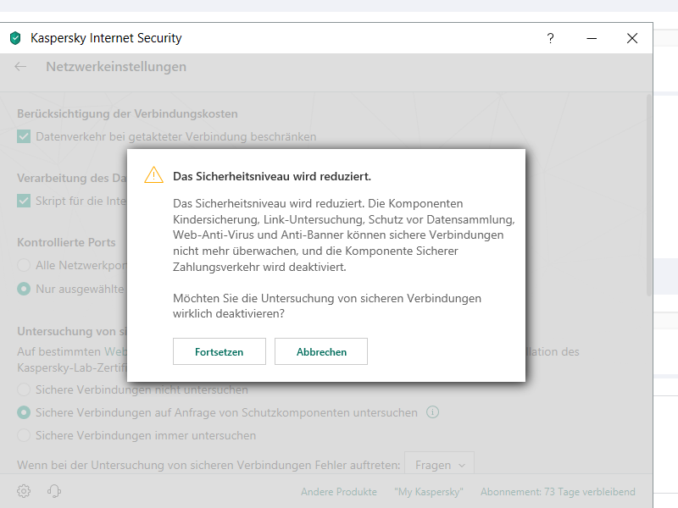Open the Andere Produkte link
This screenshot has width=678, height=508.
(x=338, y=492)
